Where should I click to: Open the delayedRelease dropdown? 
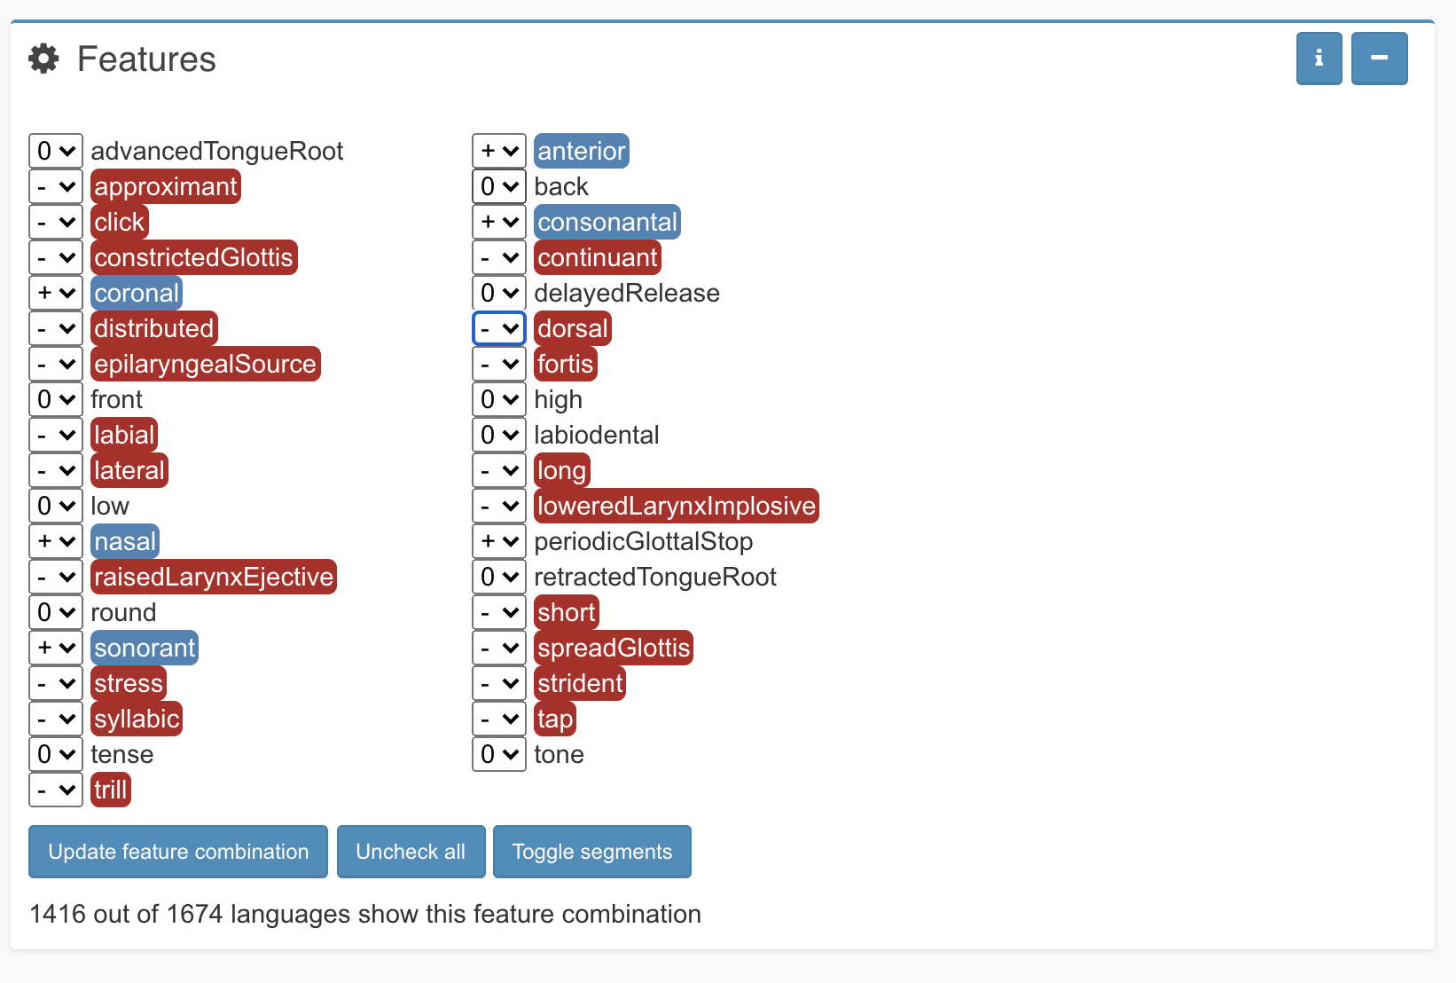click(499, 293)
